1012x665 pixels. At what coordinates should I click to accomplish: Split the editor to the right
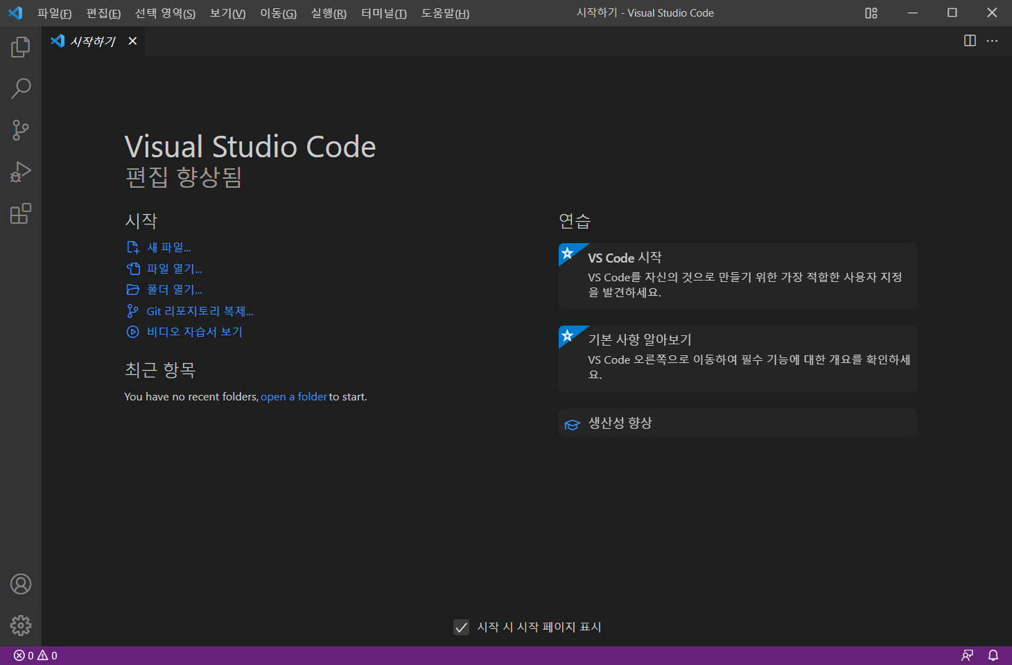(x=970, y=41)
